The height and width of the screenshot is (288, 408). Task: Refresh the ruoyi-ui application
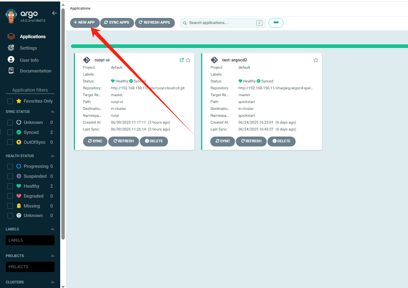click(123, 141)
